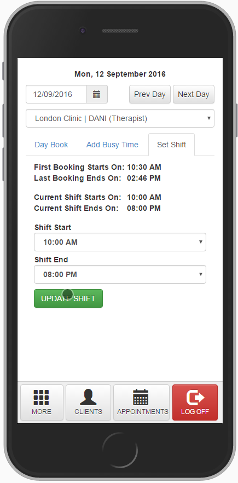This screenshot has width=238, height=483.
Task: Open the Shift End time dropdown
Action: [120, 274]
